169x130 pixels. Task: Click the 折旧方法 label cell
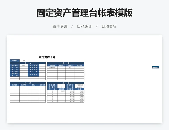tap(70, 85)
